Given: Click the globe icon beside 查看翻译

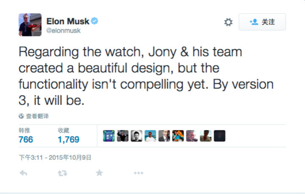Looking at the screenshot, I should click(x=21, y=116).
